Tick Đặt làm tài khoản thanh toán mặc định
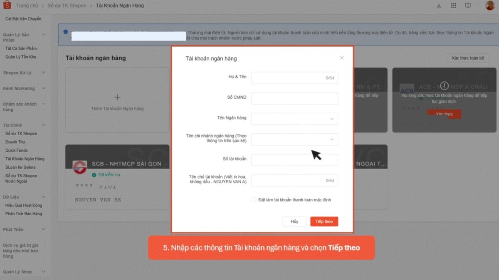 click(x=253, y=200)
